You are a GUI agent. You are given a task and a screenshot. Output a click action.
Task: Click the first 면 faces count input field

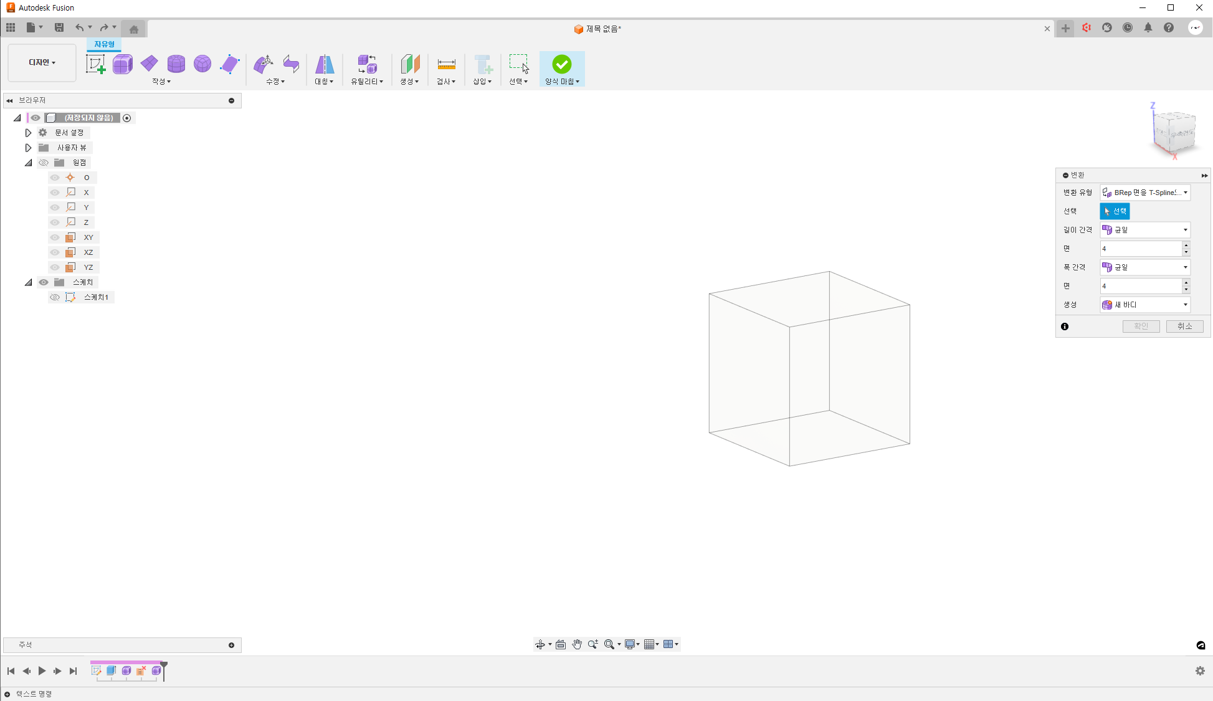click(x=1140, y=249)
